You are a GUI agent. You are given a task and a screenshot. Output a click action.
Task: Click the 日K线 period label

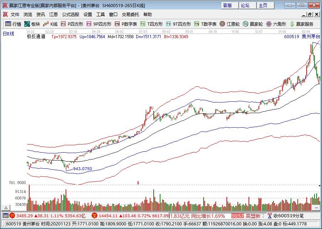click(x=9, y=34)
